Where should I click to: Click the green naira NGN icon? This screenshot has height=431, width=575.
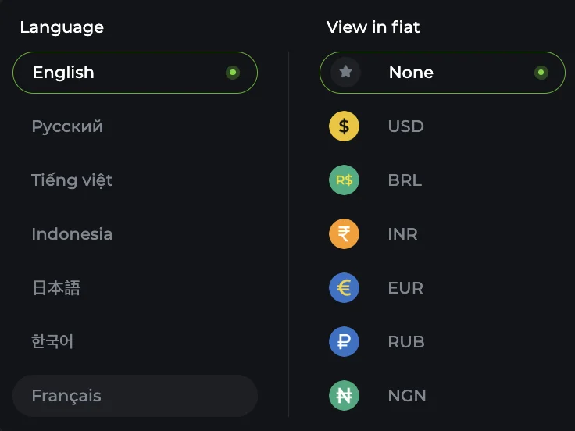click(344, 395)
